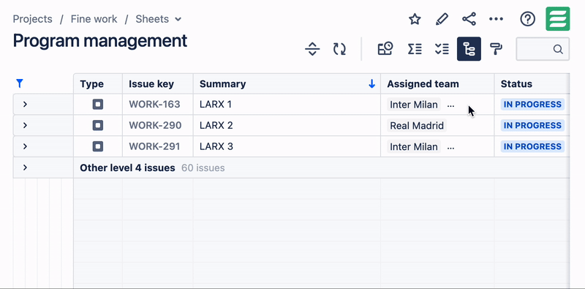Open the share icon
The image size is (585, 289).
[469, 19]
